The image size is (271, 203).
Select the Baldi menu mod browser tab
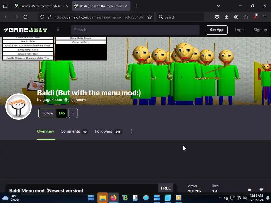[x=101, y=6]
